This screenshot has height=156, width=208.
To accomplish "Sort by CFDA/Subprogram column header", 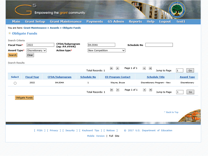I will point(59,77).
